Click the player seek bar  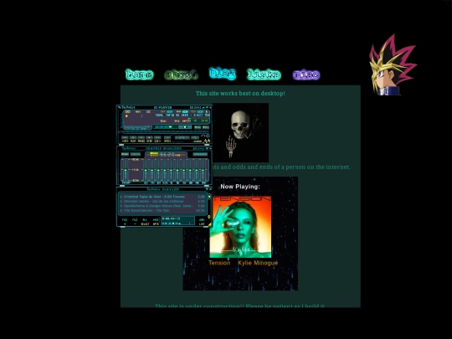pos(165,131)
